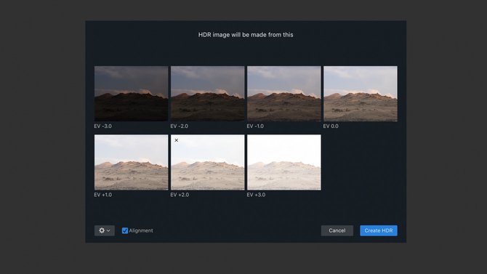Select the EV -3.0 thumbnail
The image size is (487, 274).
coord(131,94)
